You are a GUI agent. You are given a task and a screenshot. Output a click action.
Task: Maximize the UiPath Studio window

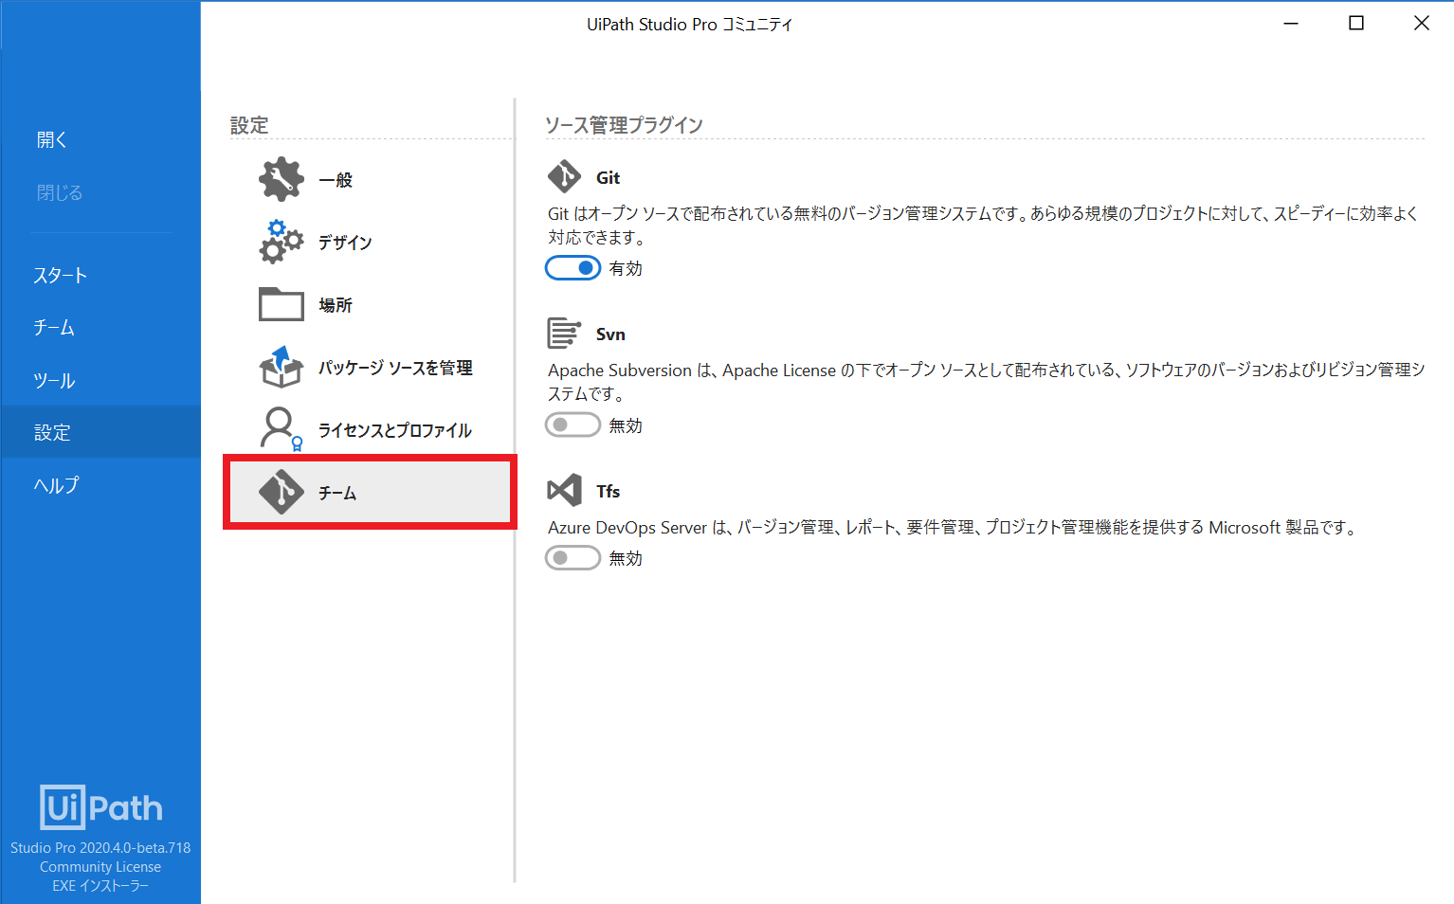tap(1356, 24)
